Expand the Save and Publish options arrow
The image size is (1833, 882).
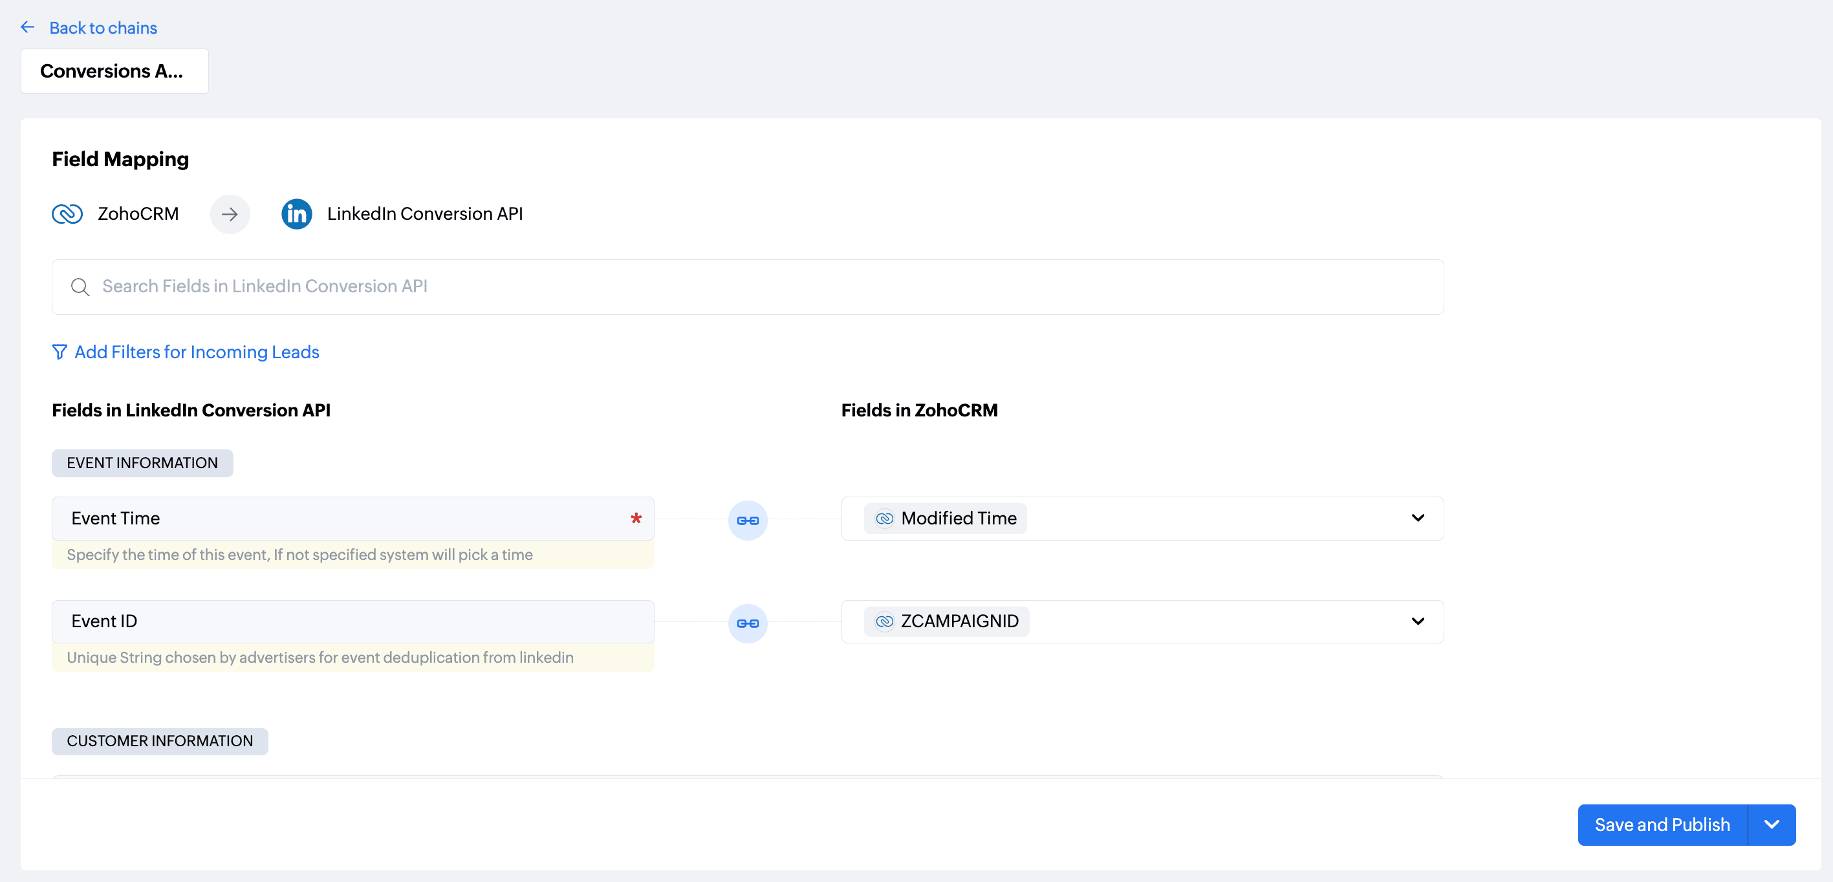point(1771,825)
